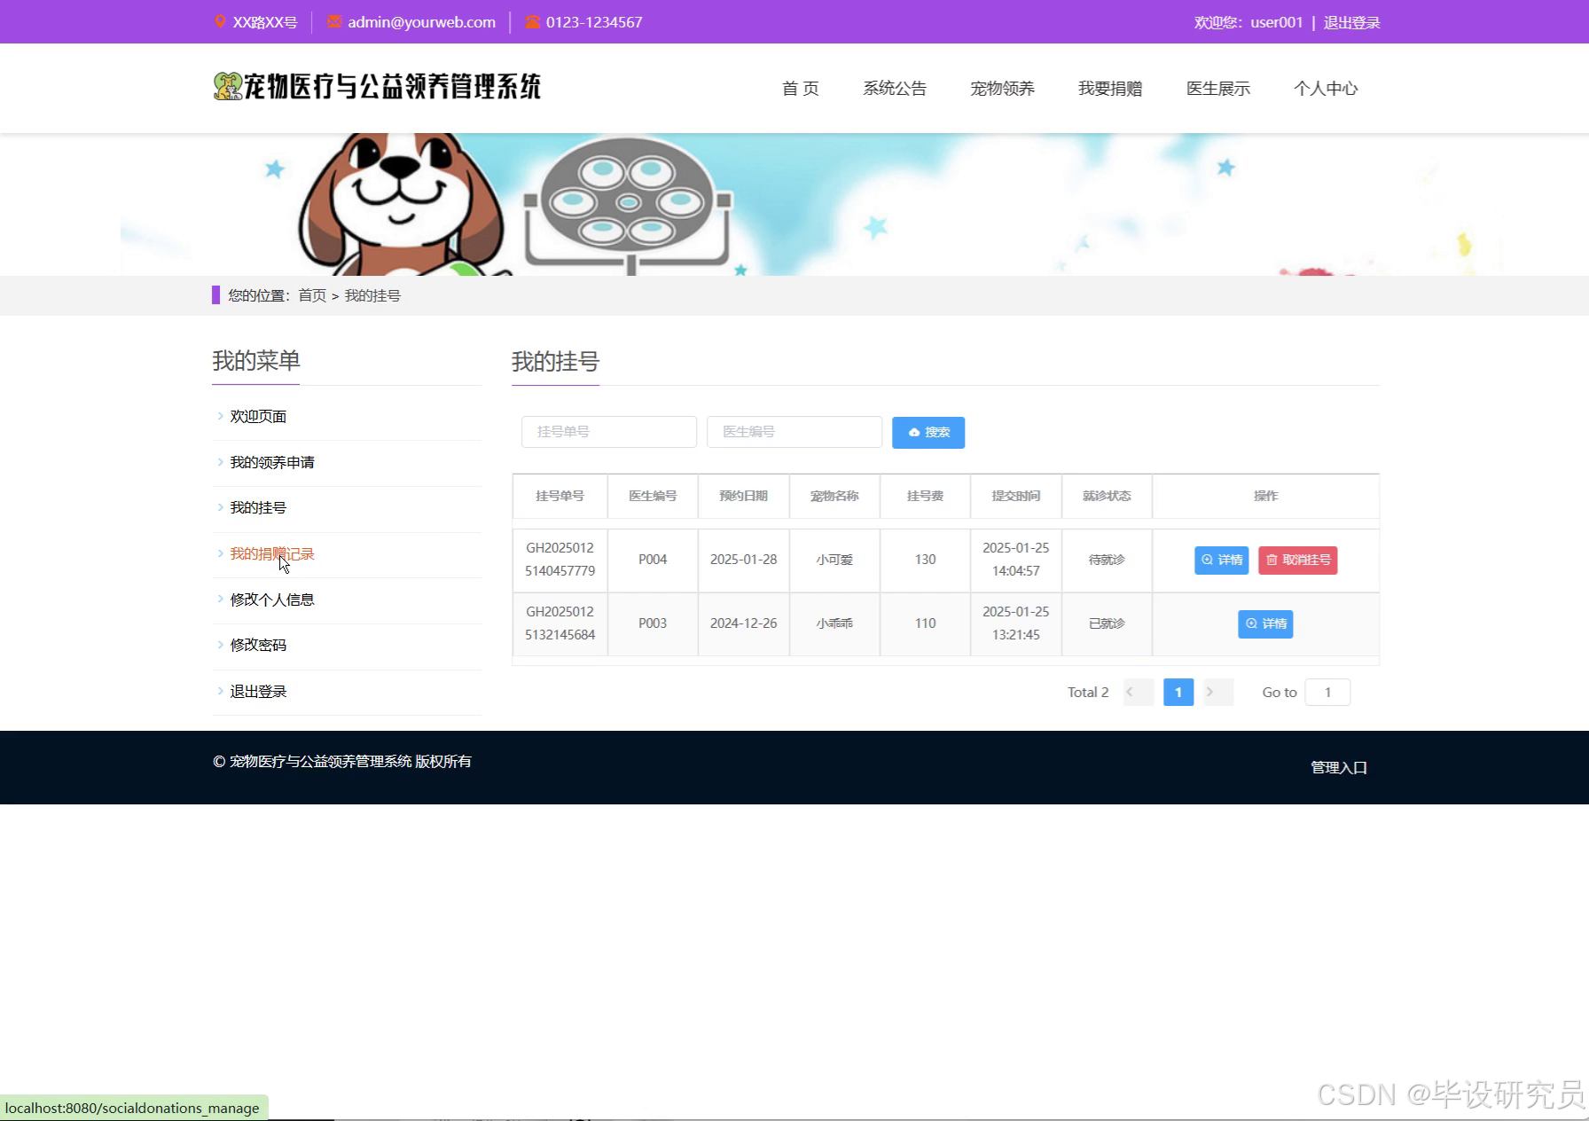Click the 已就诊 status cell
Image resolution: width=1589 pixels, height=1121 pixels.
(1107, 623)
